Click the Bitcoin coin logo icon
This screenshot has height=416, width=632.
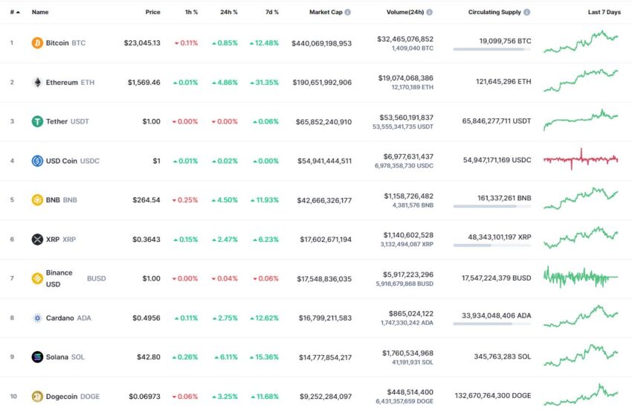pos(37,42)
